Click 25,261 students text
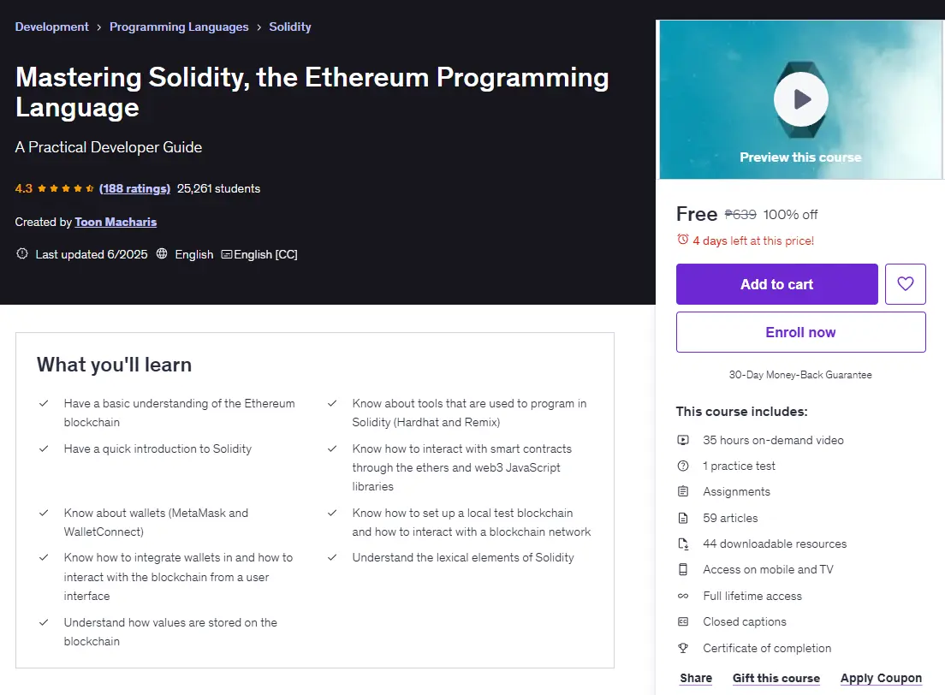The height and width of the screenshot is (695, 945). point(219,188)
